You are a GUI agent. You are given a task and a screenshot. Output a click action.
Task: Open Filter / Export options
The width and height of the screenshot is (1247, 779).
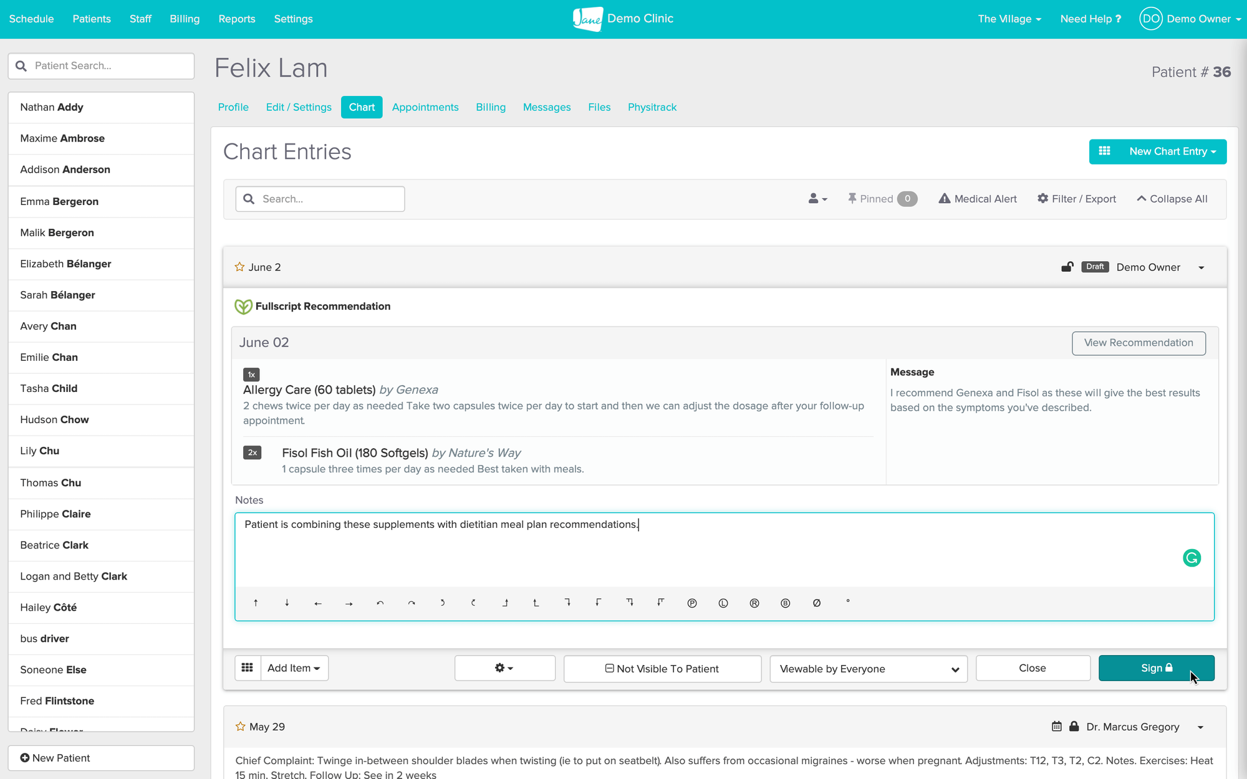click(x=1076, y=199)
